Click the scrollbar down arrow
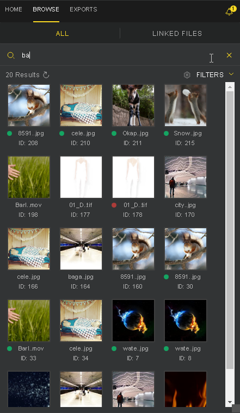 click(x=230, y=402)
